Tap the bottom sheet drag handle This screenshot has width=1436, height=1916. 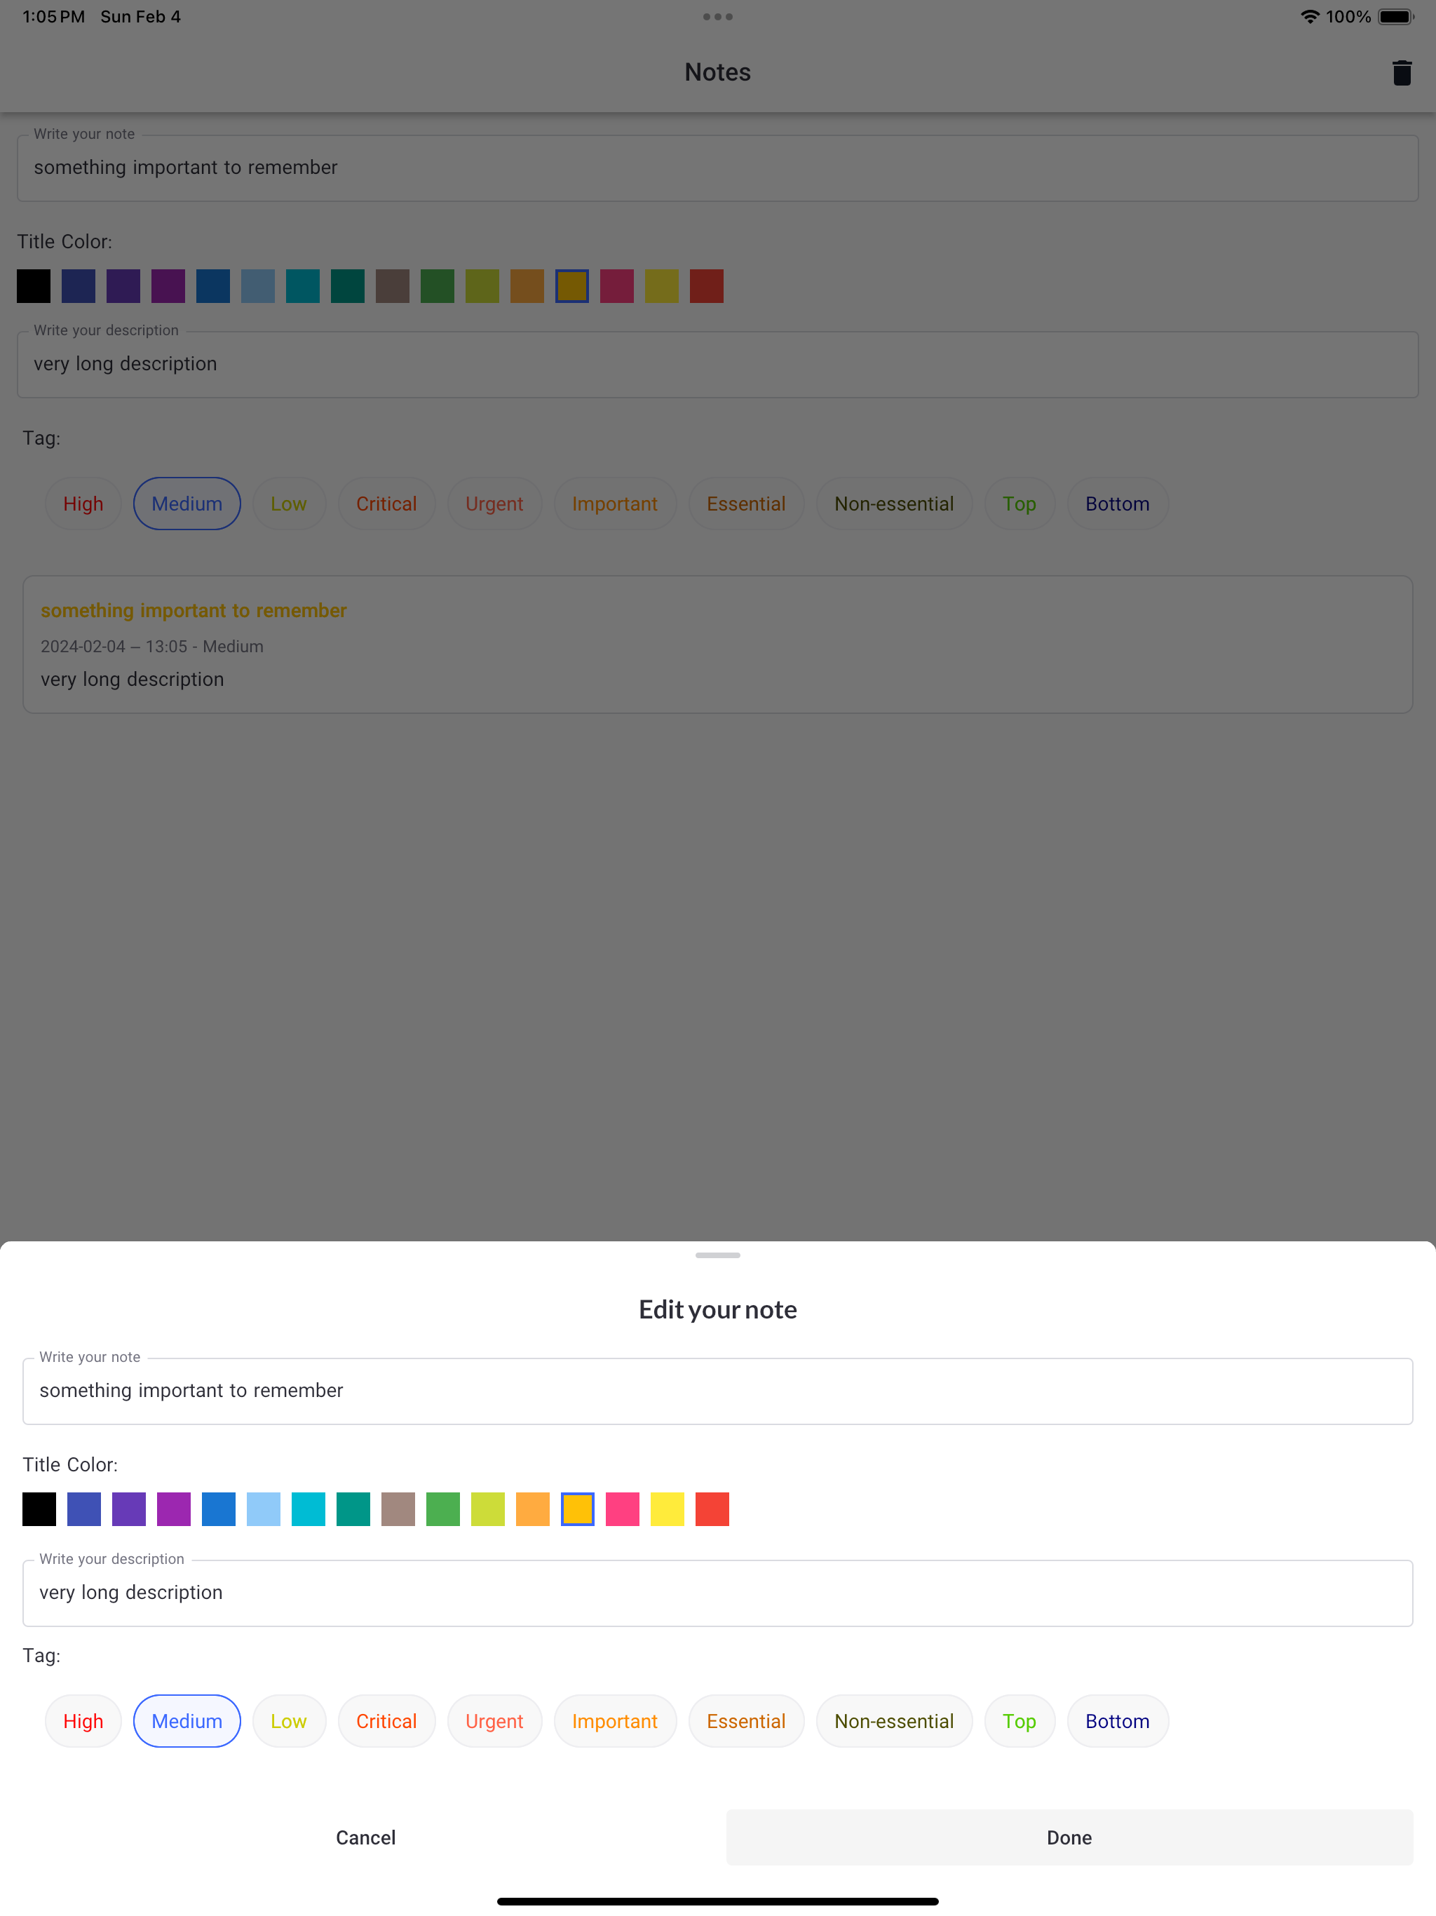718,1255
